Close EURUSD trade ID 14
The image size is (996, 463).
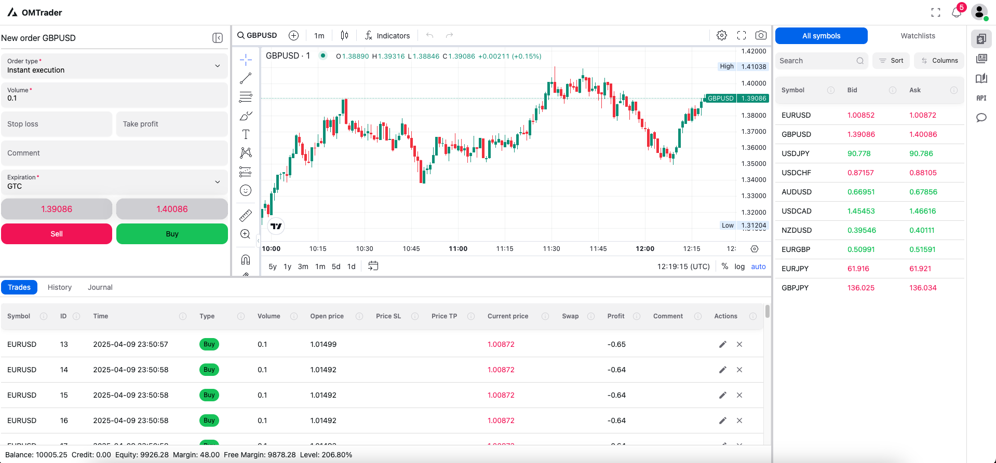tap(739, 370)
